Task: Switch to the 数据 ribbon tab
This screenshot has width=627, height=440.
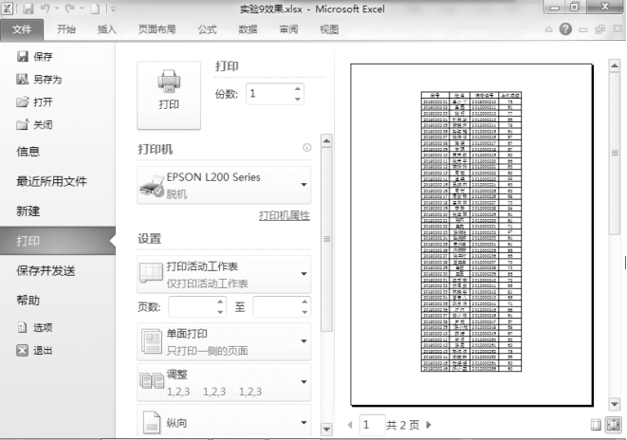Action: coord(248,29)
